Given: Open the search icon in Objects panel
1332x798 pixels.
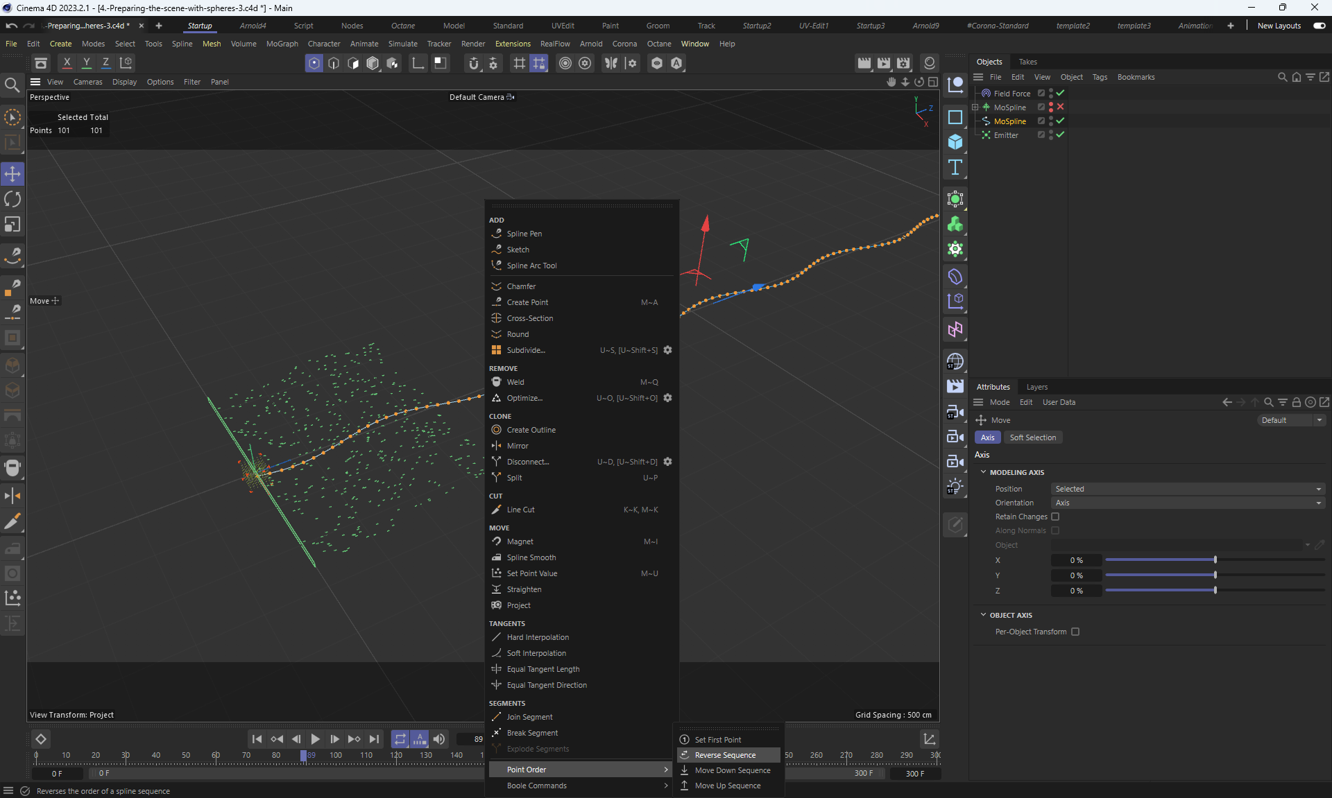Looking at the screenshot, I should (1282, 77).
